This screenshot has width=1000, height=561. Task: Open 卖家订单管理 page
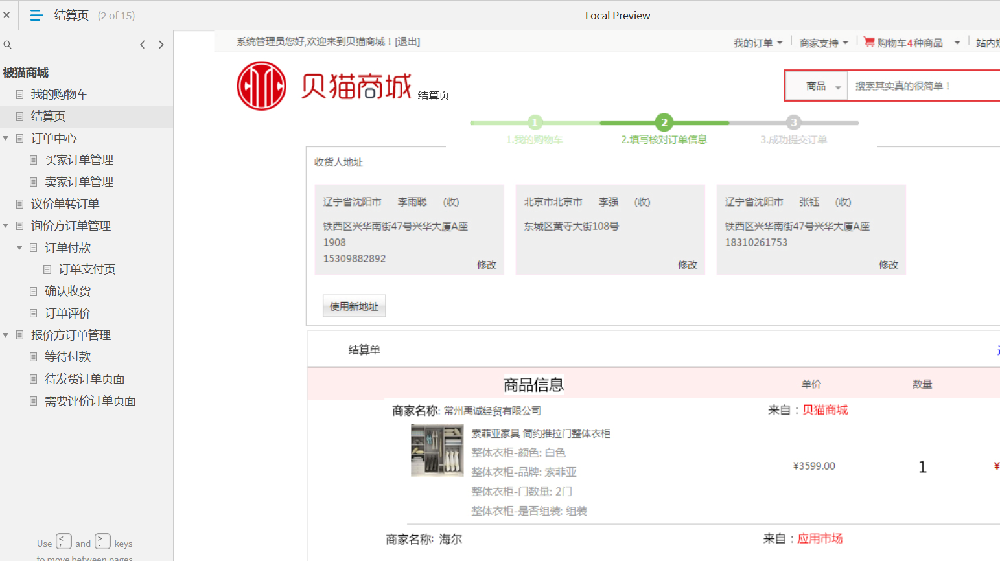pyautogui.click(x=79, y=182)
